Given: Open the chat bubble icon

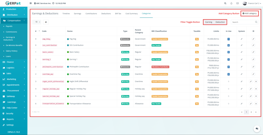Looking at the screenshot, I should pos(256,128).
